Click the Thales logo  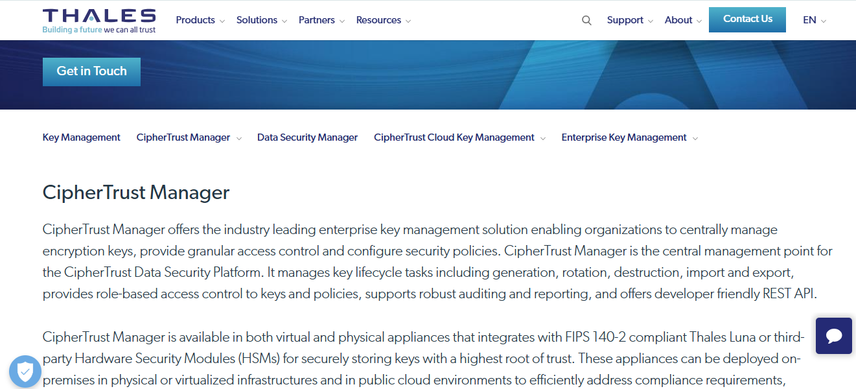click(99, 21)
